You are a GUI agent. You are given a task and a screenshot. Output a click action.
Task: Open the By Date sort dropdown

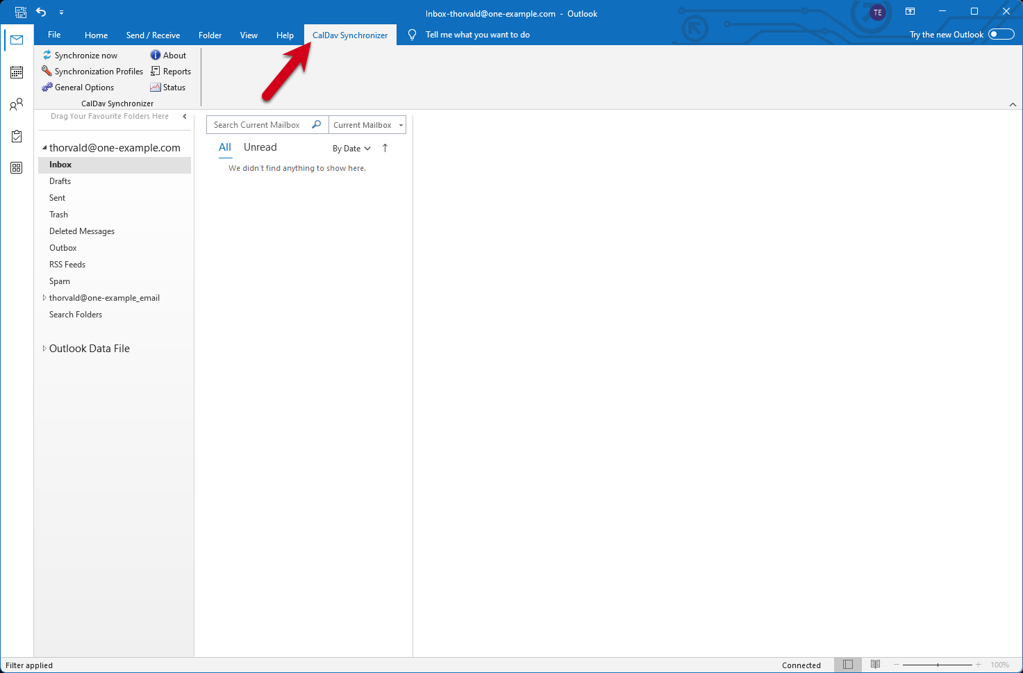[x=351, y=149]
